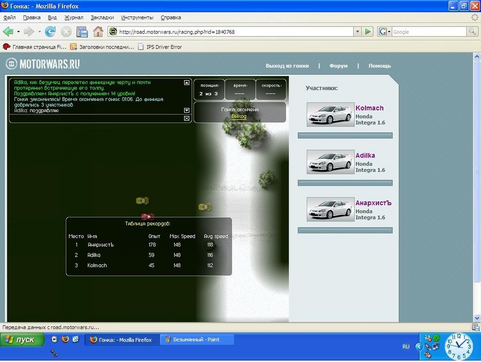The width and height of the screenshot is (481, 362).
Task: Switch to the Безымянный - Paint taskbar window
Action: [197, 340]
